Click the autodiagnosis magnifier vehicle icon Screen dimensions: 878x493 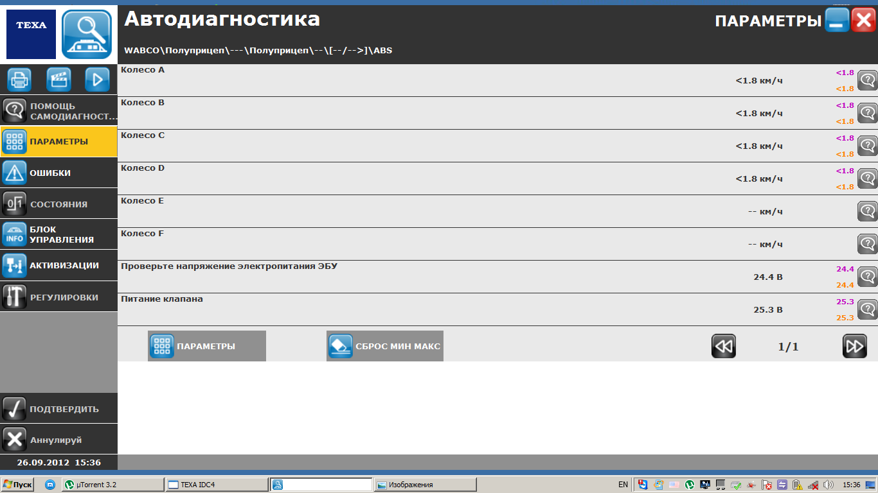click(x=87, y=34)
